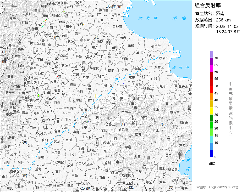
Task: Click the dBZ unit label under legend
Action: 212,164
